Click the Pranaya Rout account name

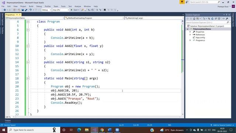click(223, 7)
